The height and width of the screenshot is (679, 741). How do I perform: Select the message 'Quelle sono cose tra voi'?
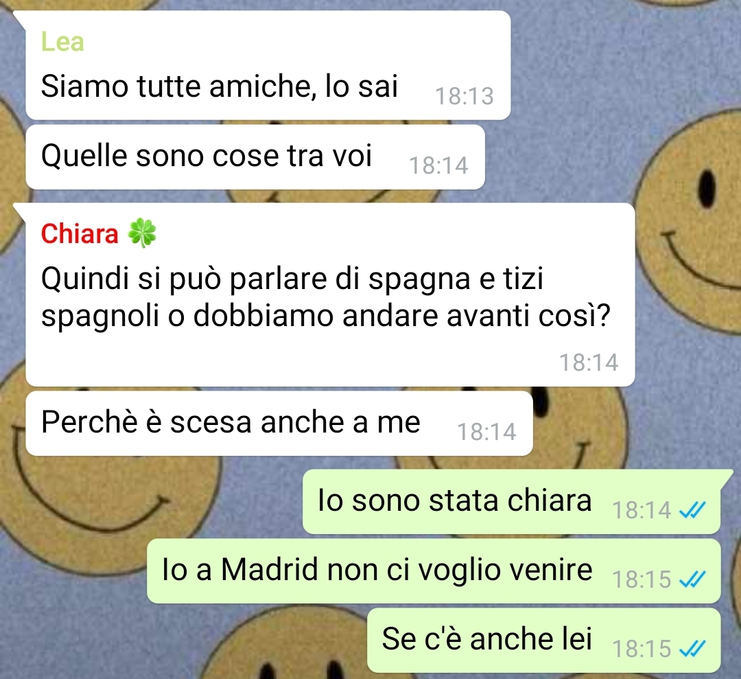click(255, 157)
